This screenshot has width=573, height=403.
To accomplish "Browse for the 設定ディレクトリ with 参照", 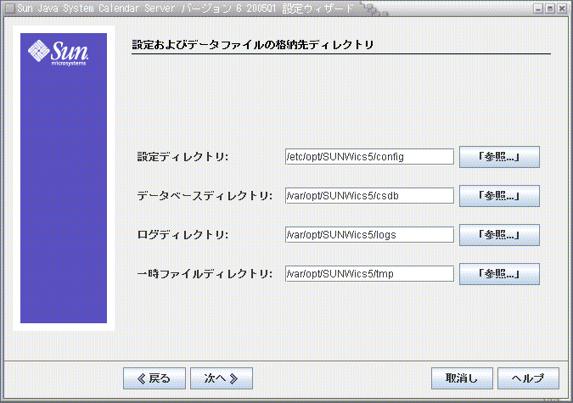I will [499, 157].
